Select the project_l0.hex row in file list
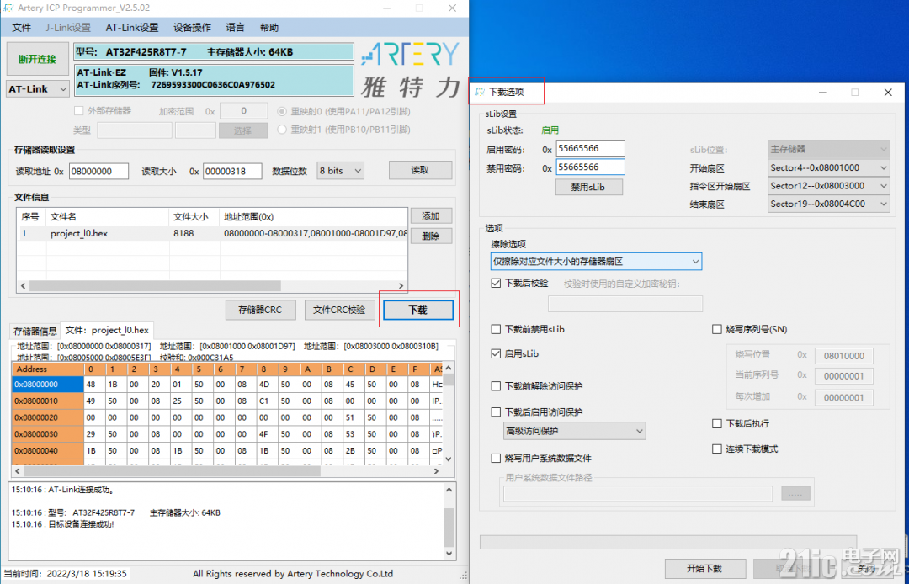 click(213, 233)
